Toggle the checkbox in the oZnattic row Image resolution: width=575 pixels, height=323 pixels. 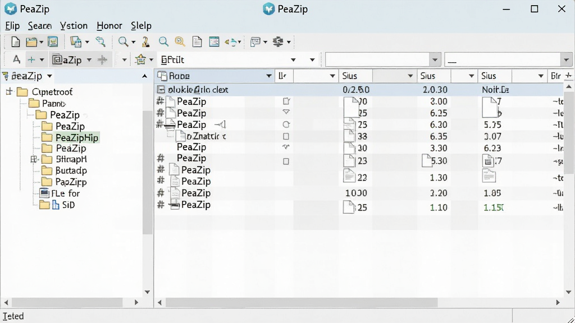coord(286,136)
